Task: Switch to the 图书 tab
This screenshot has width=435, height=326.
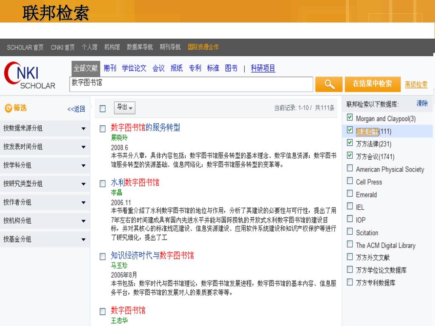Action: (x=231, y=68)
